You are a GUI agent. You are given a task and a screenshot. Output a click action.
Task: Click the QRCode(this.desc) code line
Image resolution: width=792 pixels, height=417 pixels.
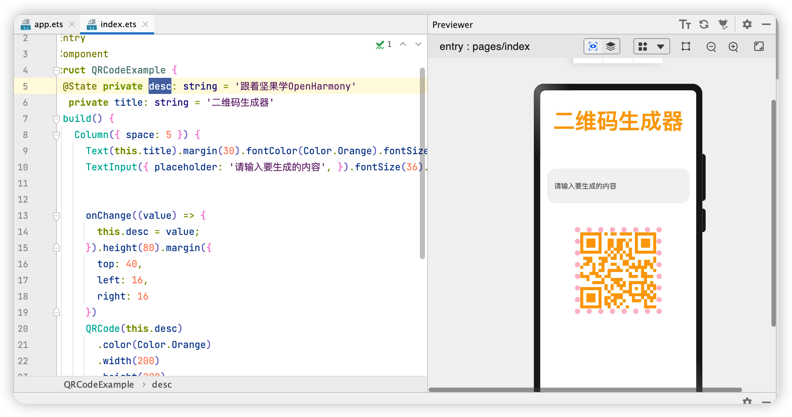click(x=134, y=329)
